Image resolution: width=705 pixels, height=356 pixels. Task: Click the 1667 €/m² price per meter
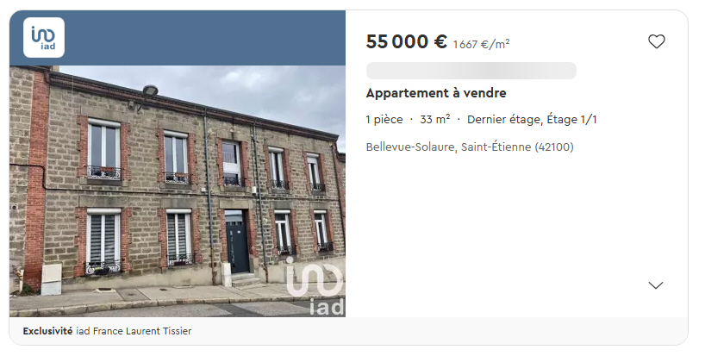click(x=481, y=44)
